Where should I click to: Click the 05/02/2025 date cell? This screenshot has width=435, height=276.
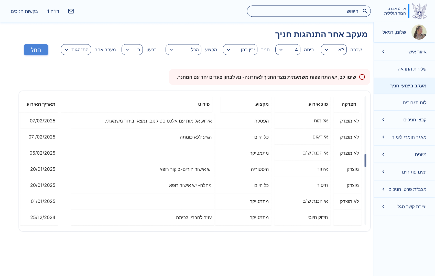(39, 153)
